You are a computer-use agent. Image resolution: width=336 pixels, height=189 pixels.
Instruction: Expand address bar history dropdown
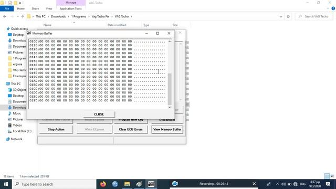[281, 16]
